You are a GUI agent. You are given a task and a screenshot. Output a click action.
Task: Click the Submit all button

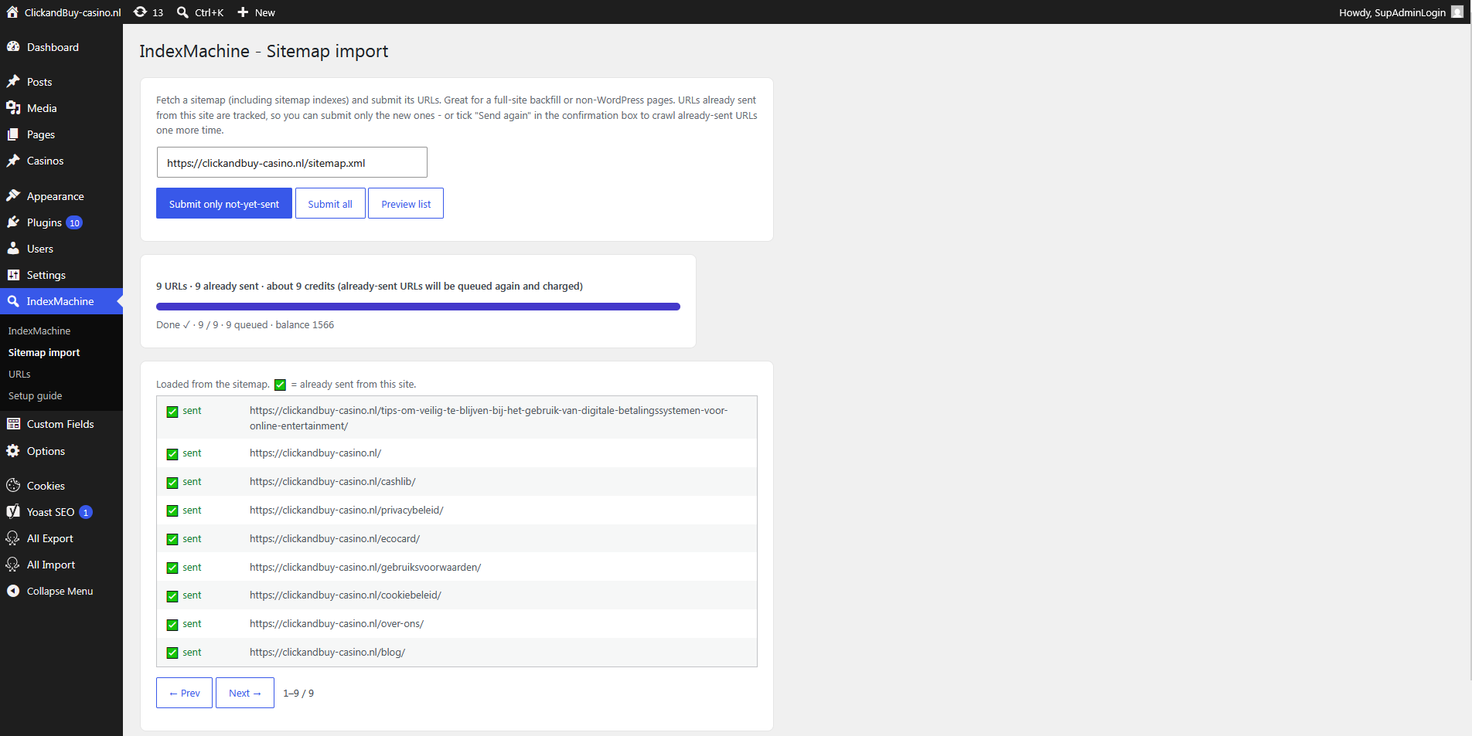click(x=330, y=203)
